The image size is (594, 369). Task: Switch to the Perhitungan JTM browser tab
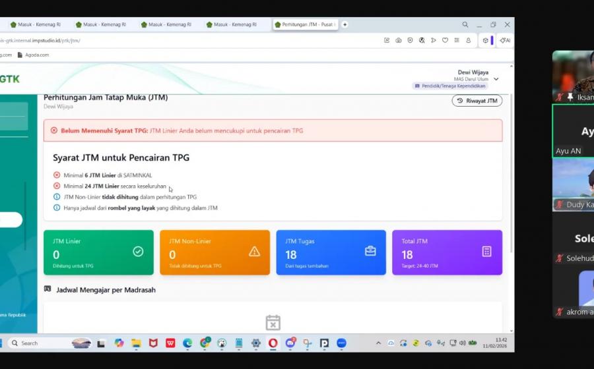tap(306, 24)
